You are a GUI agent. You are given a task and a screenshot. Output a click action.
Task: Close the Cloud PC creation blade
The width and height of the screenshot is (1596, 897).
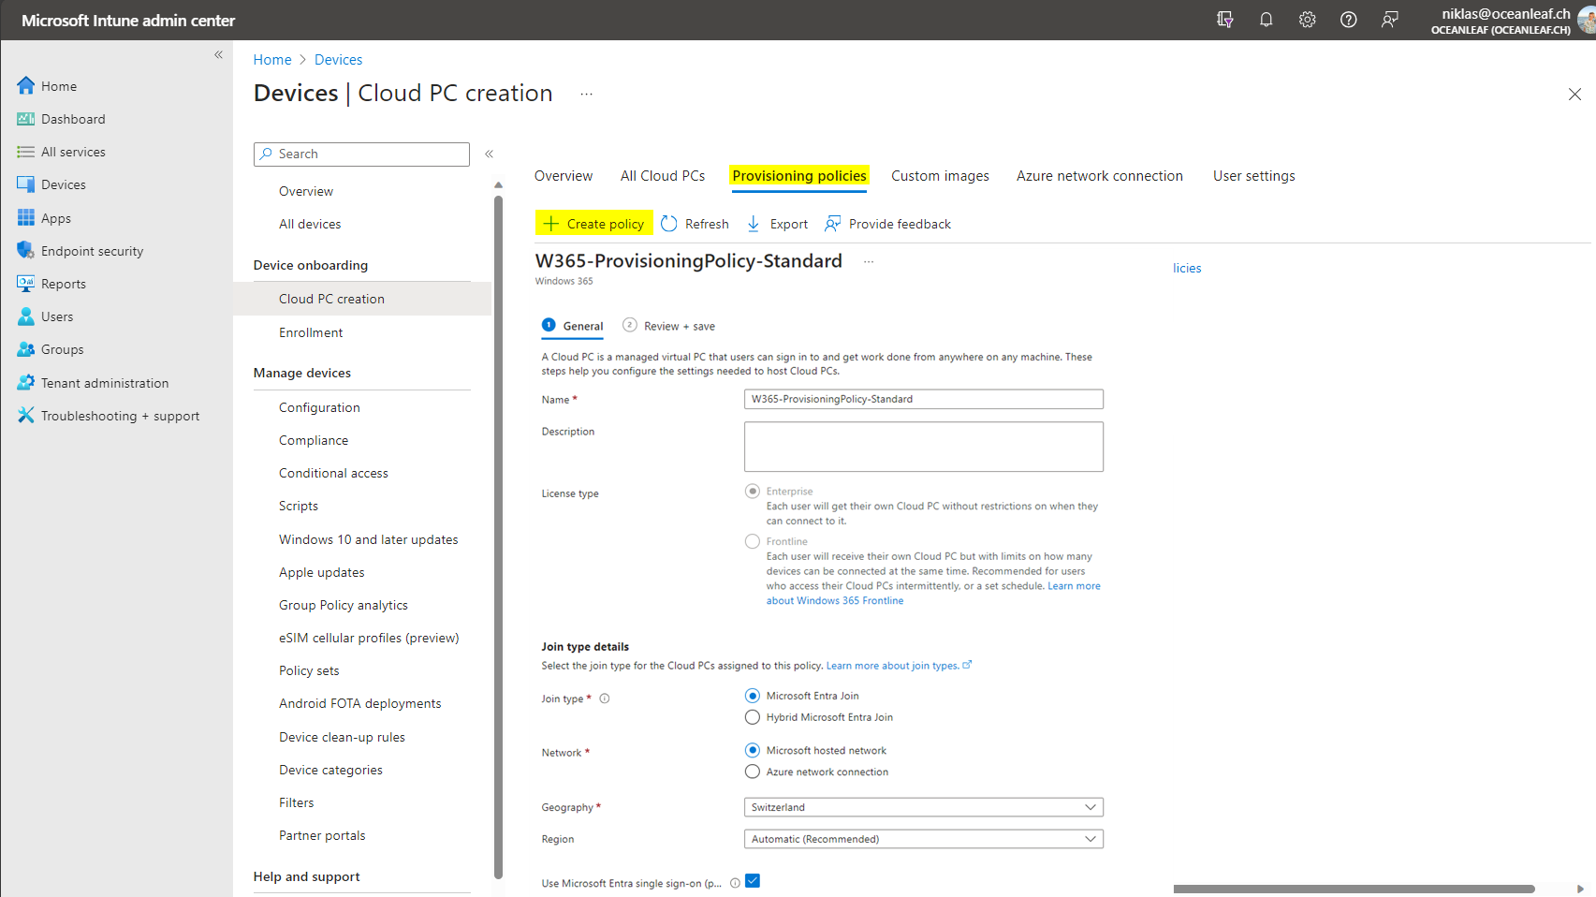point(1574,94)
